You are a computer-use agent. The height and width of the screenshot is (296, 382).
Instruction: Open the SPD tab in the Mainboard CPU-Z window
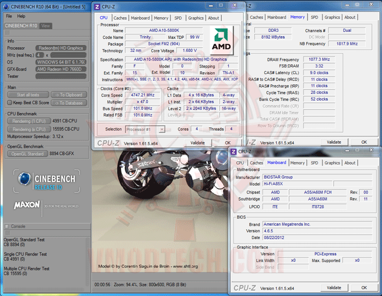pos(314,163)
